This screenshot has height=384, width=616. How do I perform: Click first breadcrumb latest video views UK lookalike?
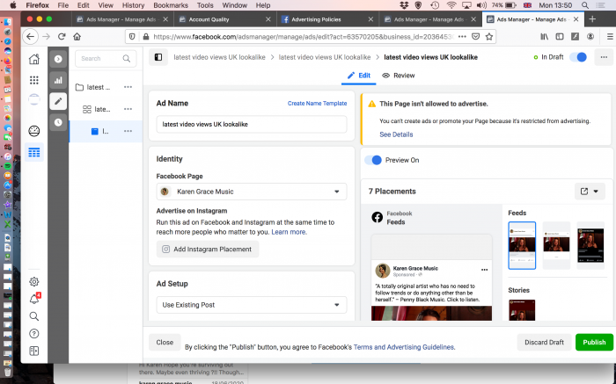pos(219,57)
